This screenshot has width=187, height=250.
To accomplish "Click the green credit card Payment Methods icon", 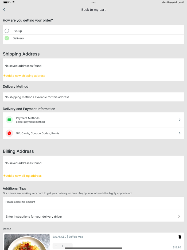I will coord(9,120).
